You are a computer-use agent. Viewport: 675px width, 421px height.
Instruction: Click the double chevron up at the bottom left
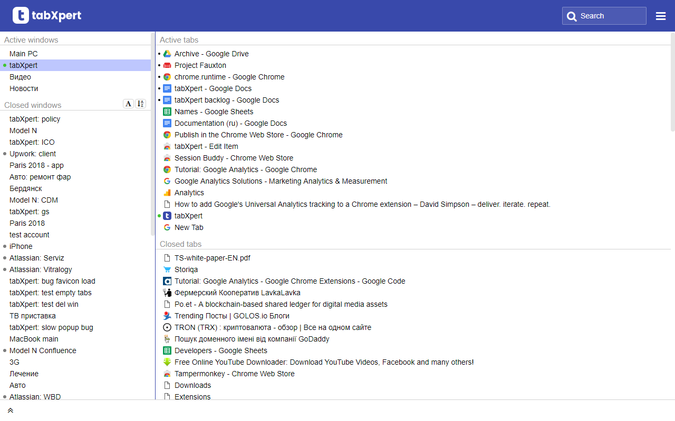(10, 410)
